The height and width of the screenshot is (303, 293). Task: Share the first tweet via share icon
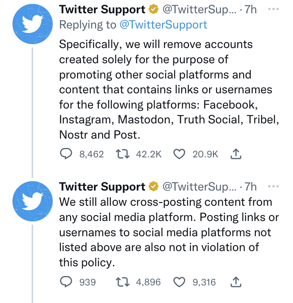(x=236, y=153)
